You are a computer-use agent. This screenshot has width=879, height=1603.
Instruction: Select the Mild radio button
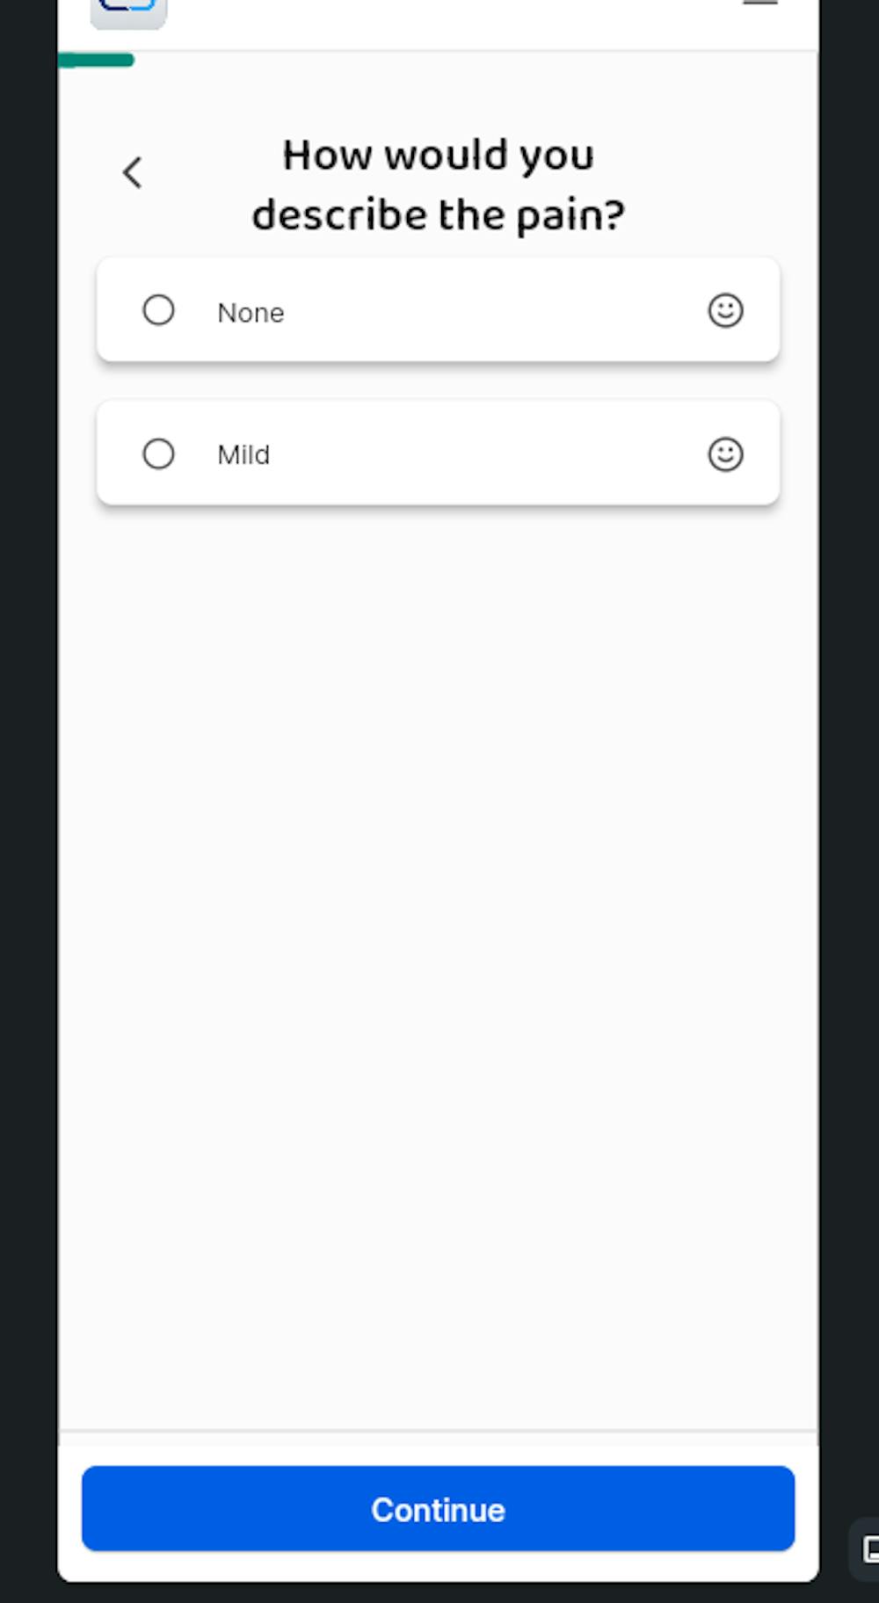(x=158, y=454)
